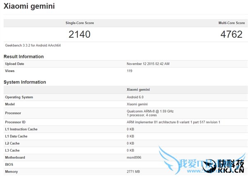Click 'Xiaomi gemini' column header in system table
This screenshot has height=177, width=248.
click(138, 90)
